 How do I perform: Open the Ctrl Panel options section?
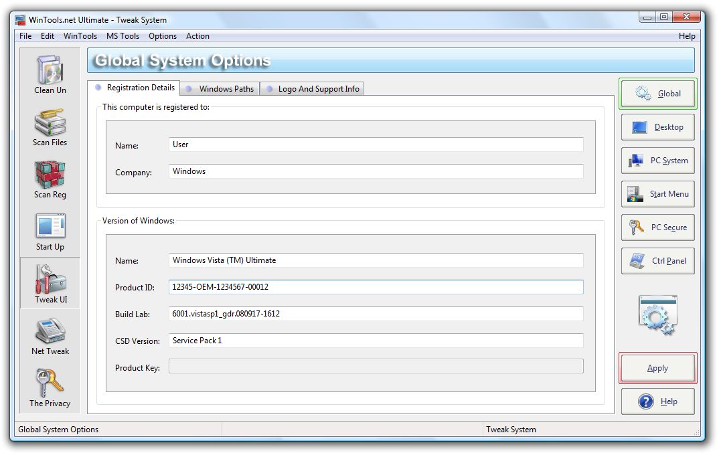(x=658, y=261)
